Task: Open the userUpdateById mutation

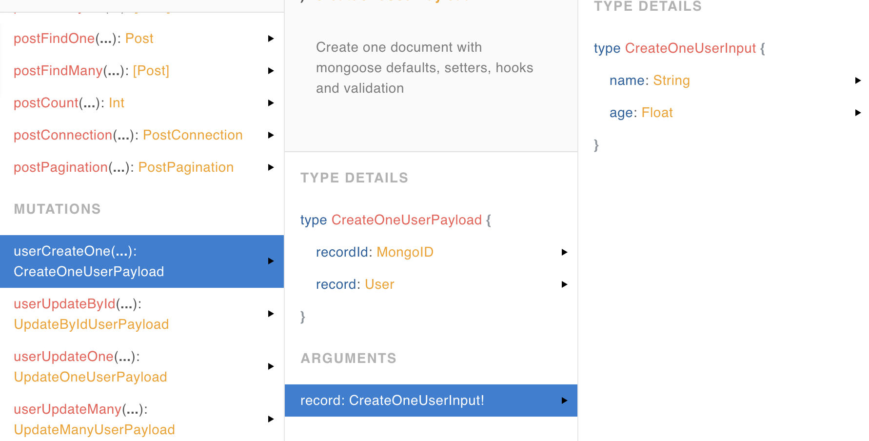Action: click(x=142, y=314)
